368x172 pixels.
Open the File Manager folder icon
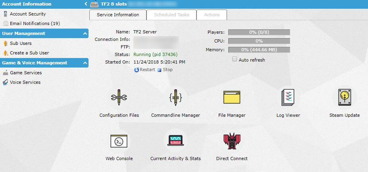point(232,97)
